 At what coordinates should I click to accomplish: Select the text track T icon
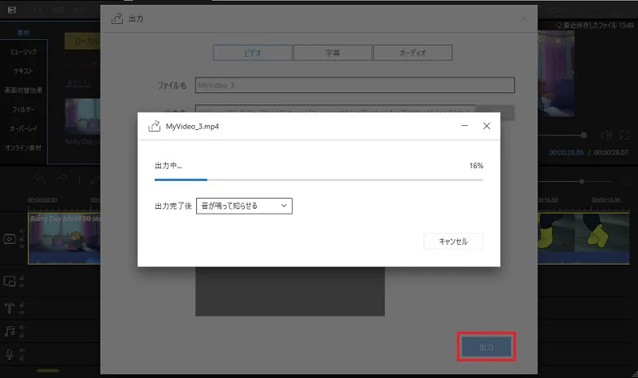[x=10, y=307]
